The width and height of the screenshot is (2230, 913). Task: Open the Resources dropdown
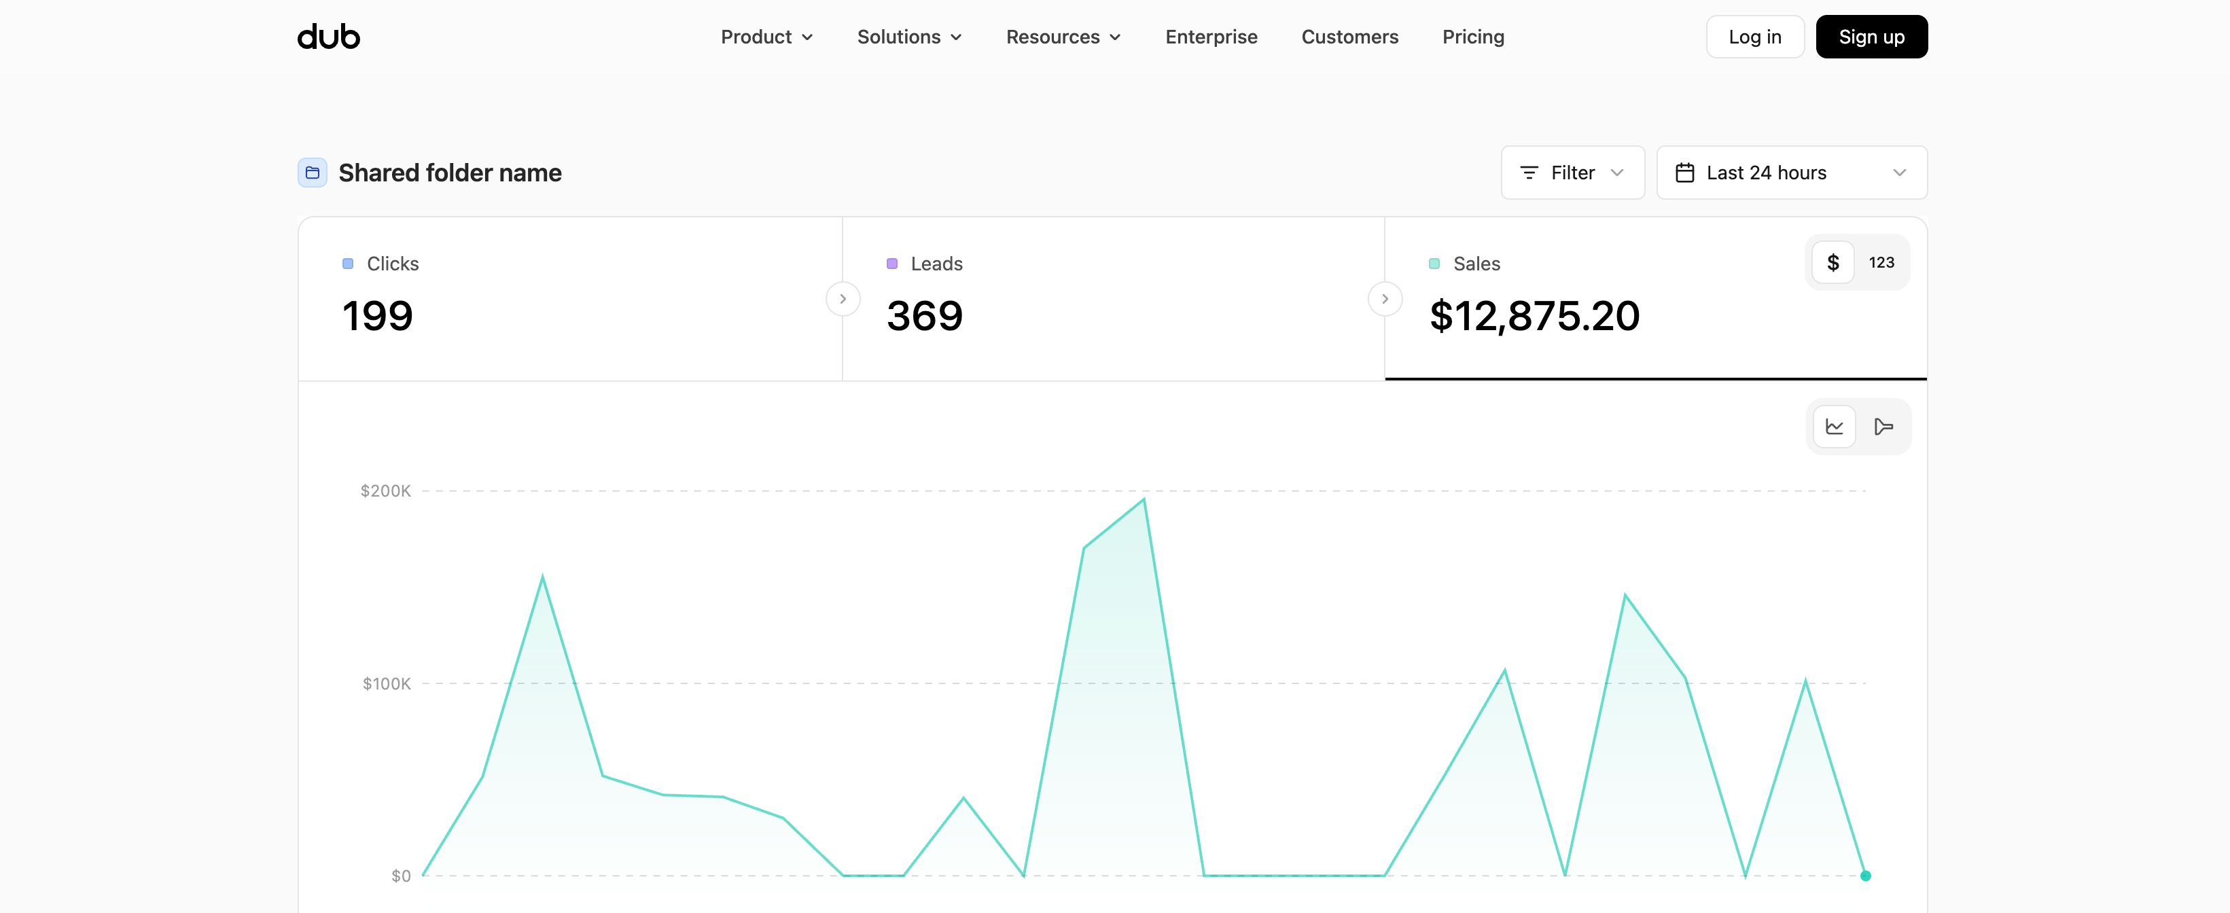click(x=1062, y=37)
